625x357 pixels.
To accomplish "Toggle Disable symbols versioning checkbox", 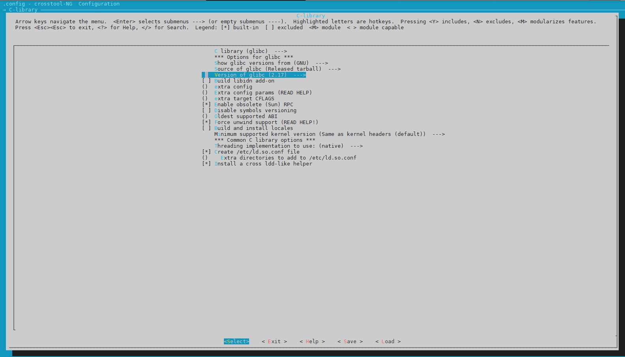I will (249, 110).
